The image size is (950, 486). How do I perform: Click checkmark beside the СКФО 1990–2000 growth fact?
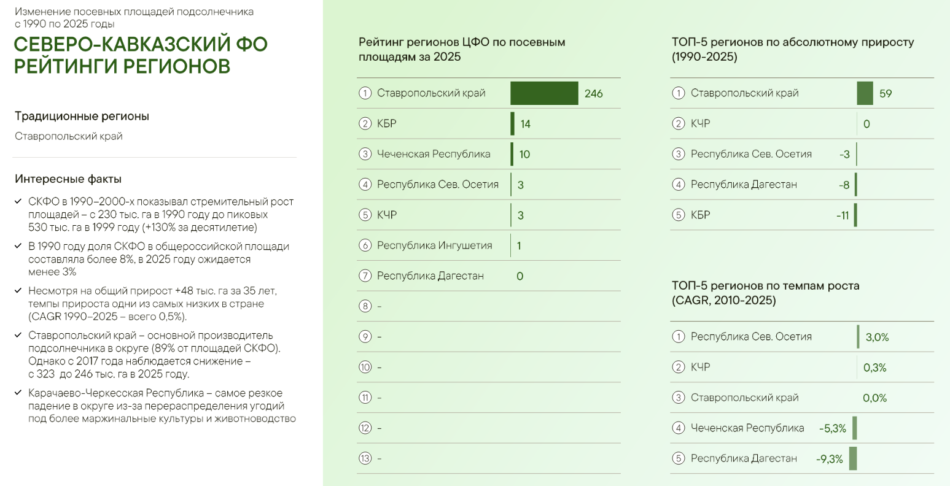(x=18, y=201)
